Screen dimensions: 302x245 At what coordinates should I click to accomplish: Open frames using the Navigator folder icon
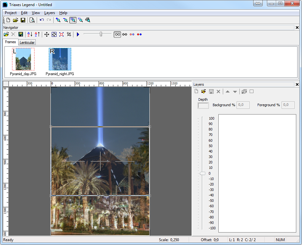point(6,34)
